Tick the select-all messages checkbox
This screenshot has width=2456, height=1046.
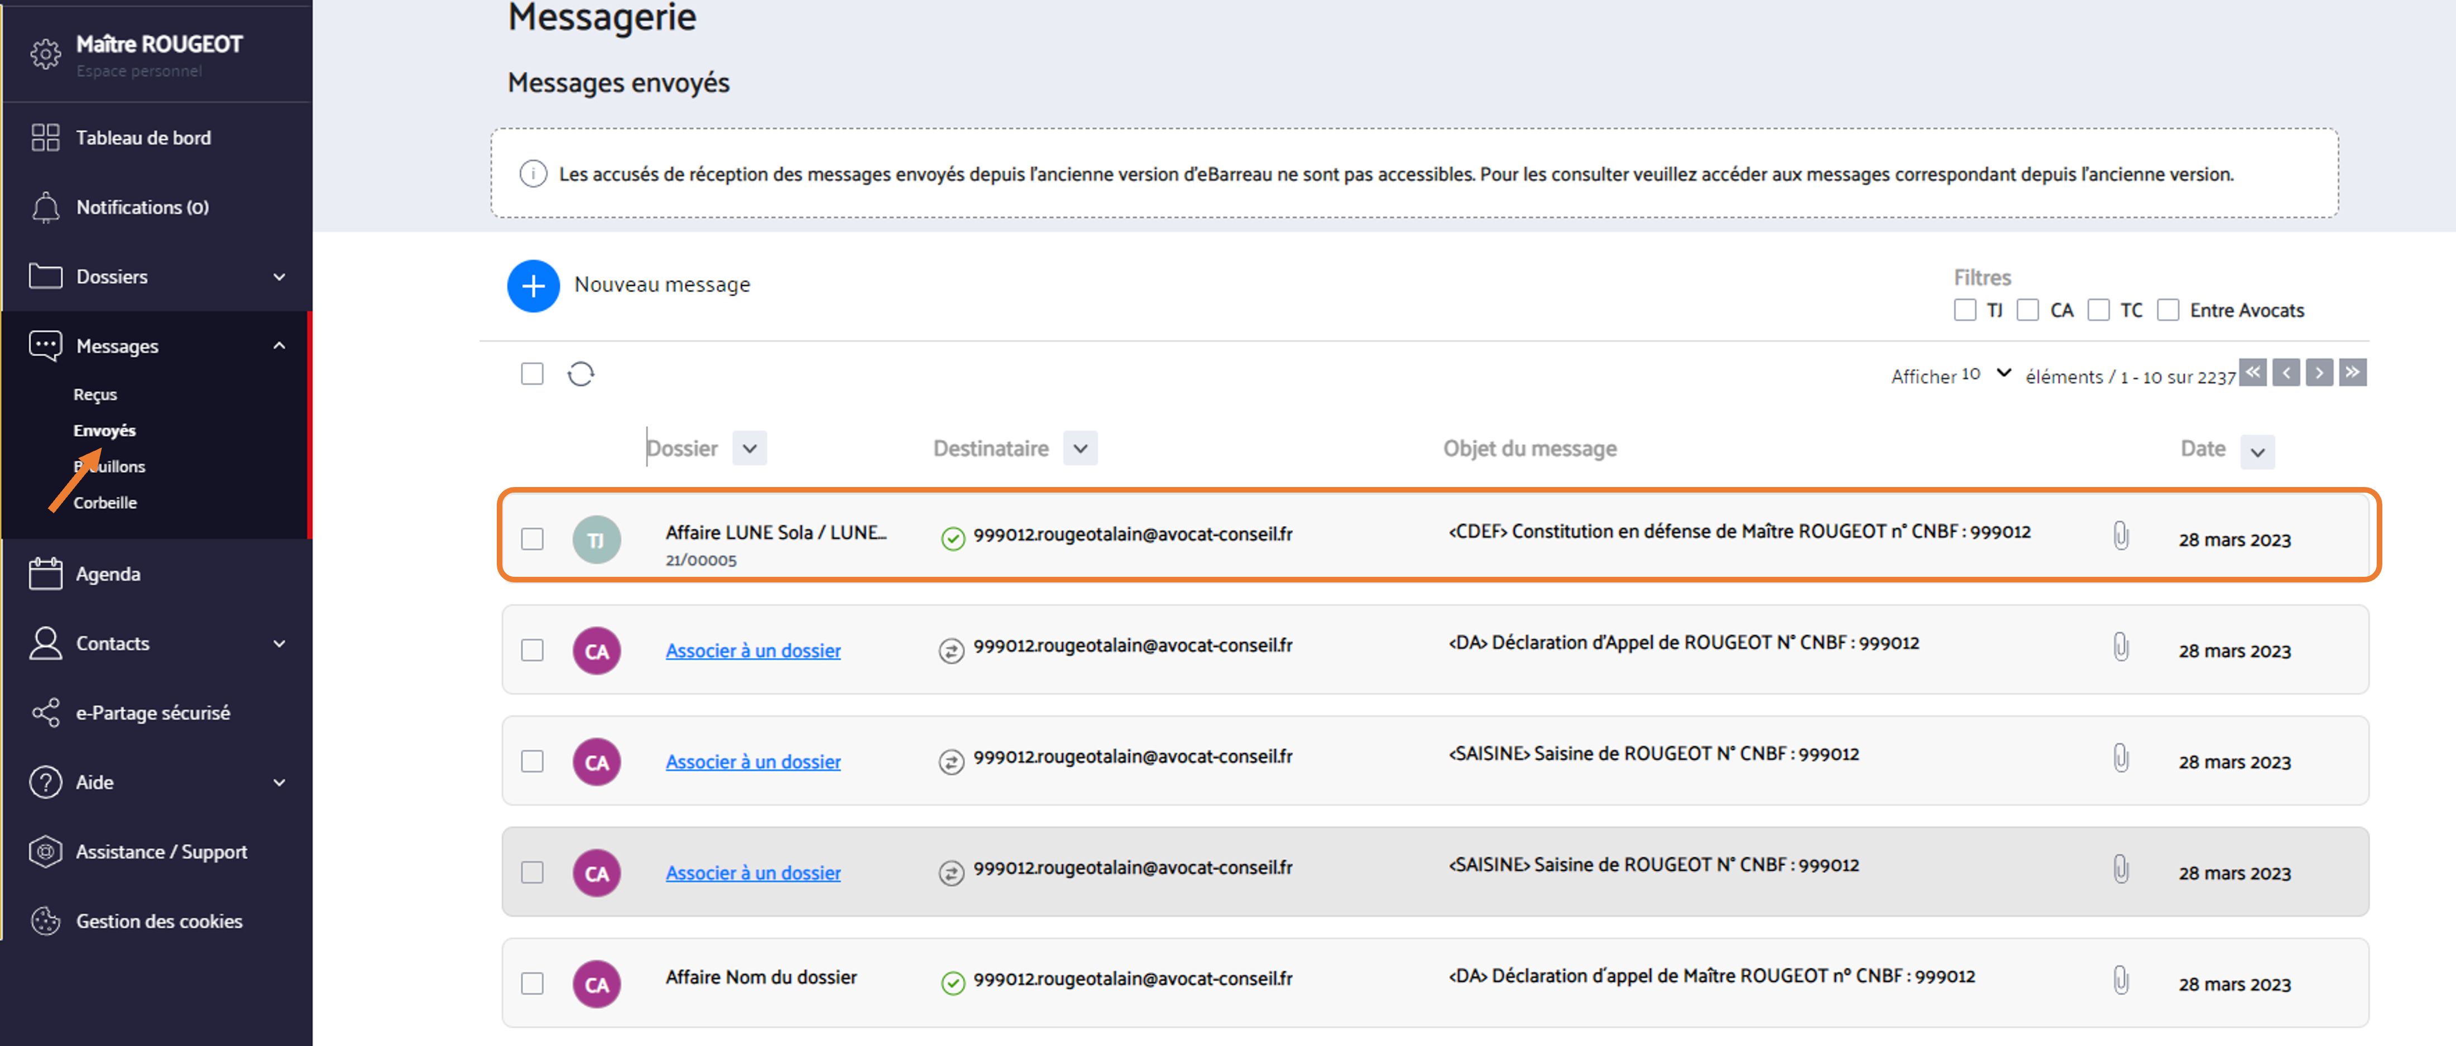[532, 374]
